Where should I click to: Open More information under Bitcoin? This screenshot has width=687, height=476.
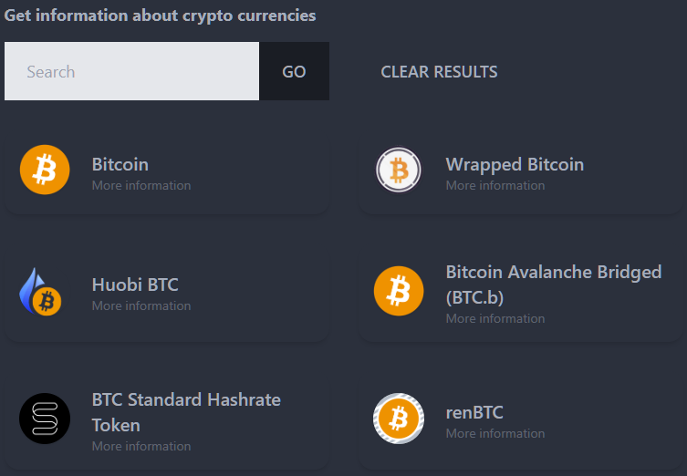pyautogui.click(x=141, y=185)
